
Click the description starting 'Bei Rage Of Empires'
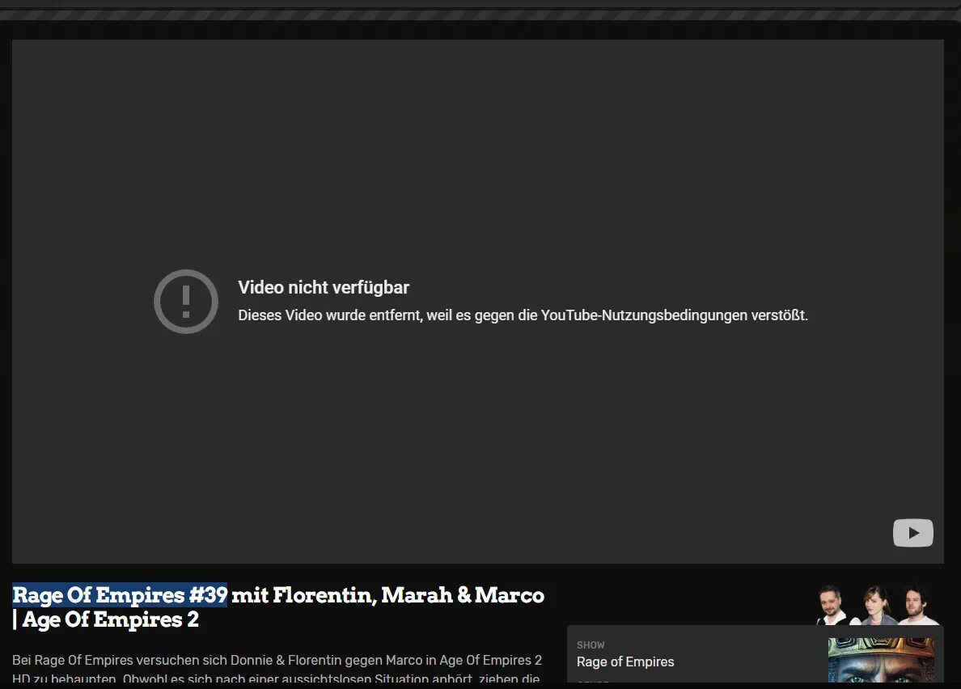pyautogui.click(x=277, y=670)
